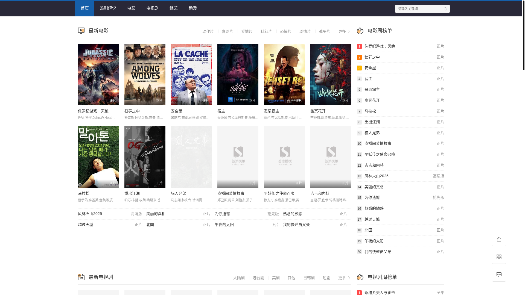Image resolution: width=525 pixels, height=295 pixels.
Task: Open the 恶枭霸主 movie poster
Action: pyautogui.click(x=284, y=74)
